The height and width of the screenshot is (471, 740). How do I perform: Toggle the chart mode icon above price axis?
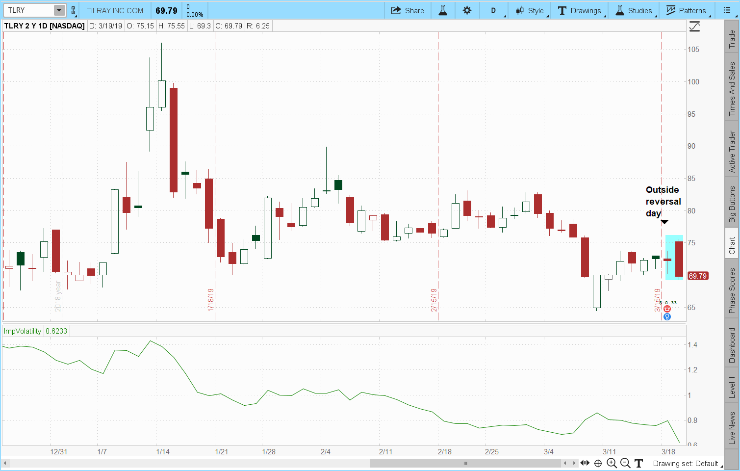point(694,26)
